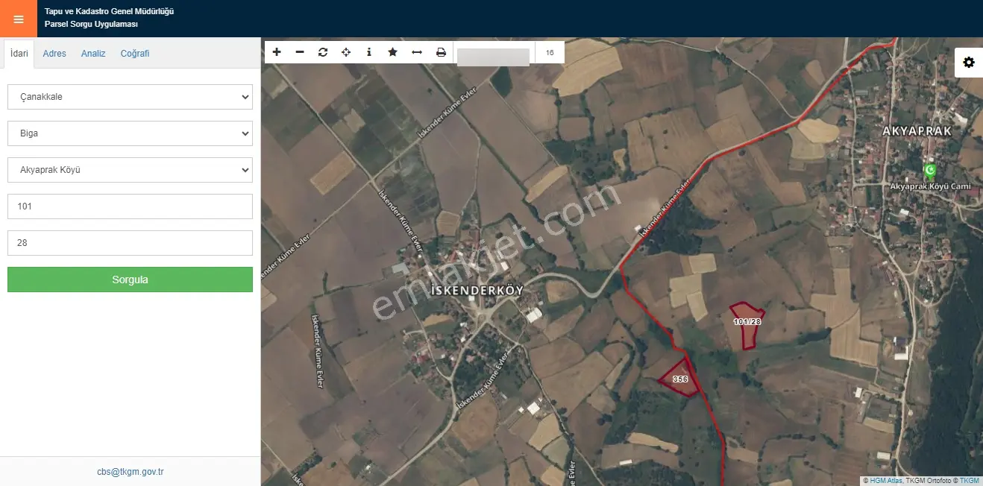This screenshot has height=486, width=983.
Task: Open the Analiz tab
Action: [x=93, y=54]
